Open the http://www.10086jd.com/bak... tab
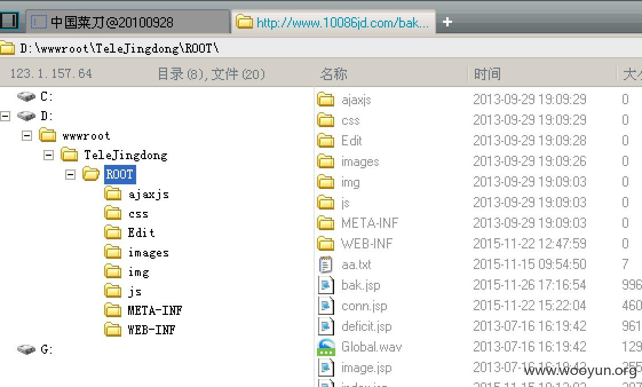The width and height of the screenshot is (642, 387). coord(334,22)
